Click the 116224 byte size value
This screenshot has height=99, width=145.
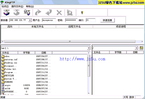[x=27, y=85]
